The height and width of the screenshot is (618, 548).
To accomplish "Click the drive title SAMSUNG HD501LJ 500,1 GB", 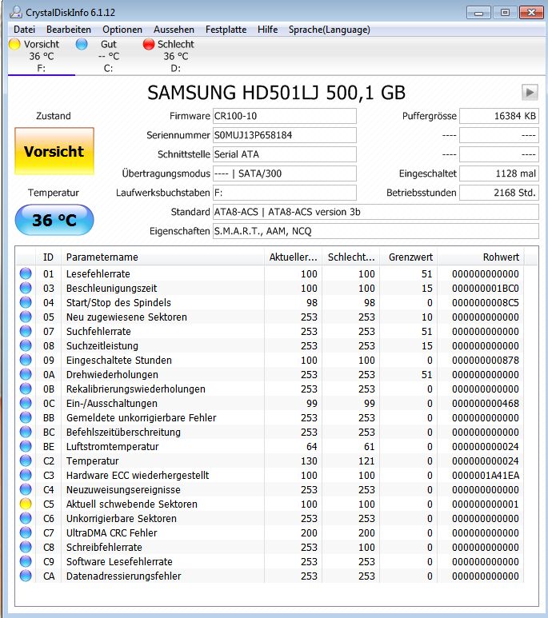I will [x=276, y=93].
